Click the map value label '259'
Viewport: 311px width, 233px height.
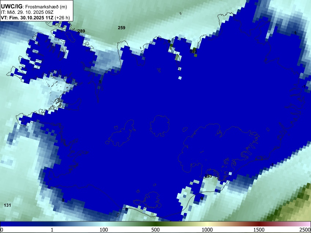coord(121,28)
